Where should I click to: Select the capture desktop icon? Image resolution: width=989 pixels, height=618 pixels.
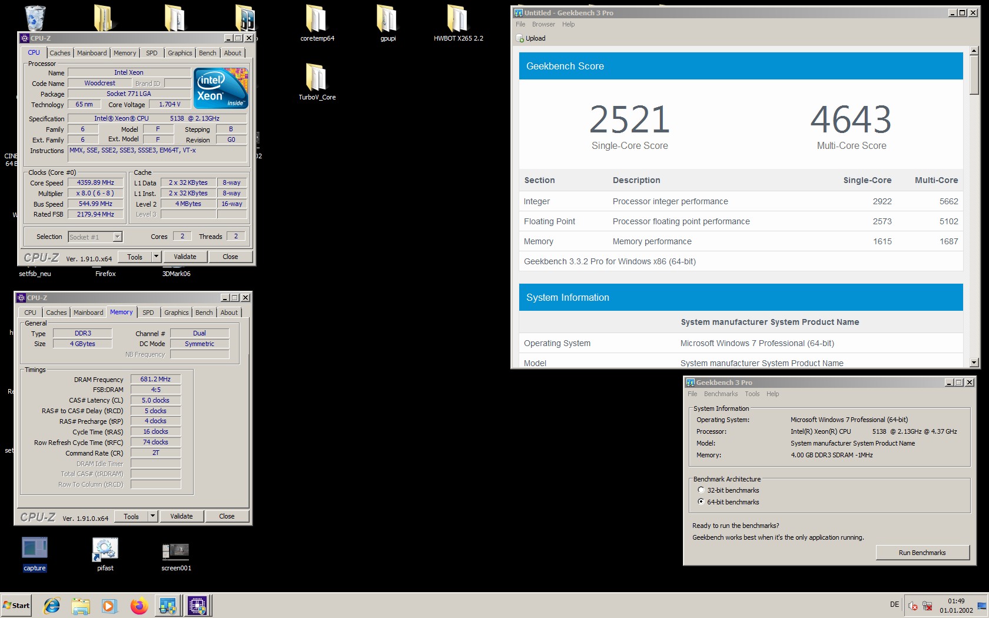[35, 554]
